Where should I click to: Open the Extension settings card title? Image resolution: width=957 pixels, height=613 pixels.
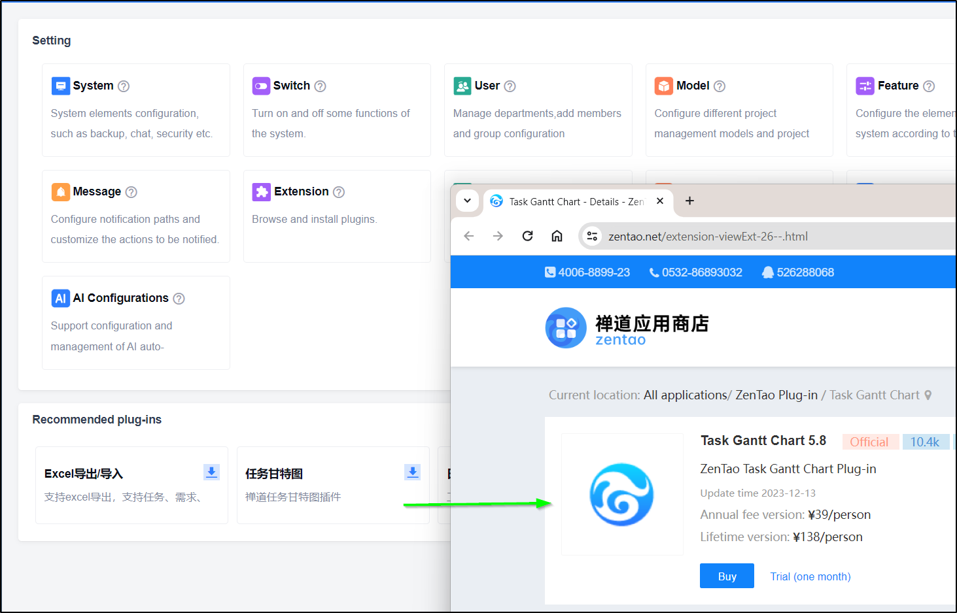pyautogui.click(x=302, y=191)
